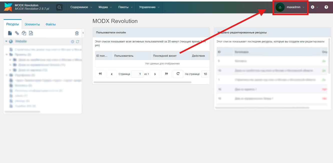
Task: Open the settings gear dropdown
Action: coord(314,7)
